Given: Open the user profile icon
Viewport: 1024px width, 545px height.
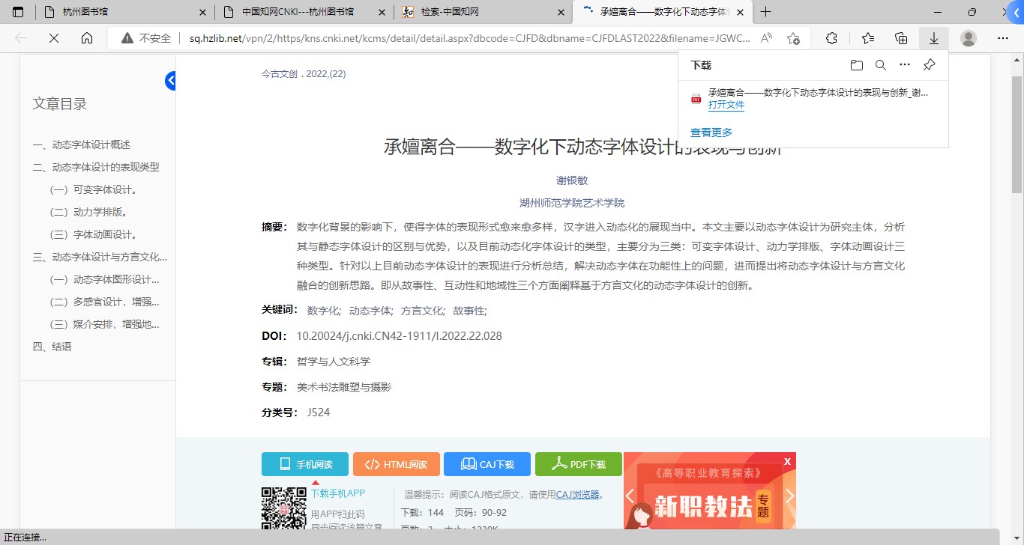Looking at the screenshot, I should coord(969,38).
